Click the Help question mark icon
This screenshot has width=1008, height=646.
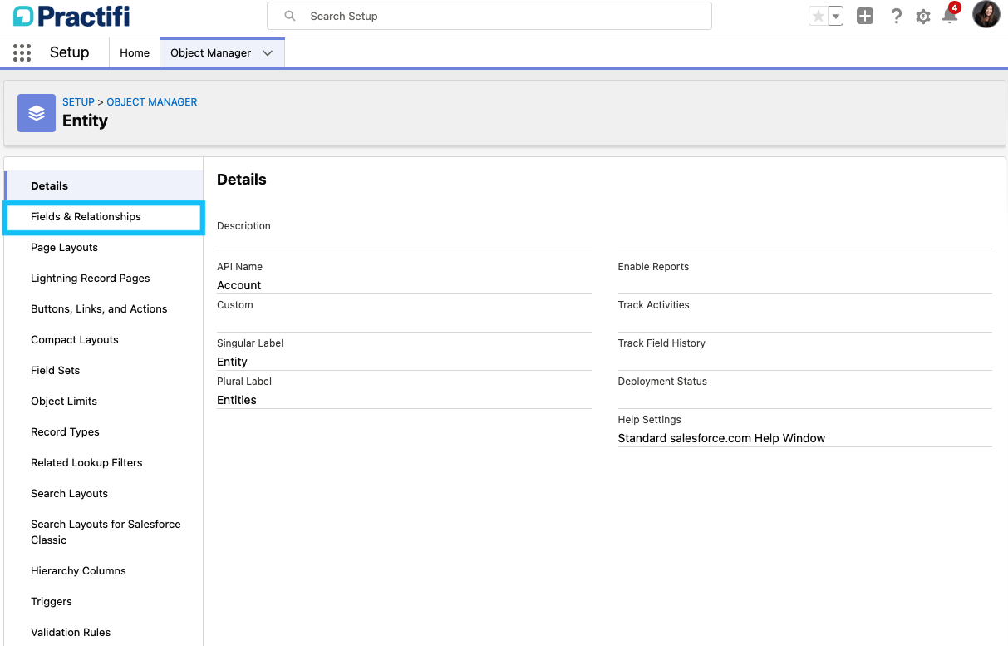[896, 16]
